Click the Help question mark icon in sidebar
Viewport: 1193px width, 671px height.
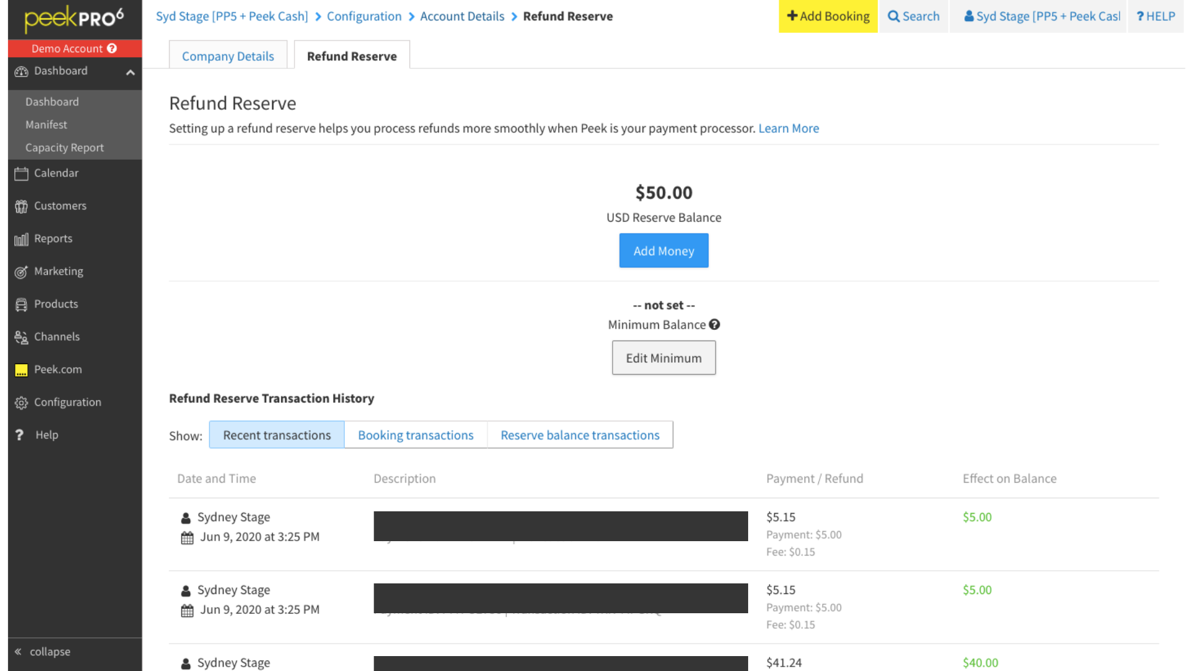(x=19, y=435)
